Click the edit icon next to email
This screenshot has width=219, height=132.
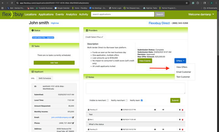(73, 117)
